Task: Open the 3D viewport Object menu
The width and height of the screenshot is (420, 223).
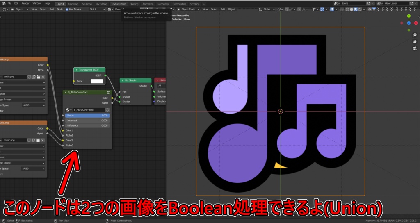Action: pos(231,9)
